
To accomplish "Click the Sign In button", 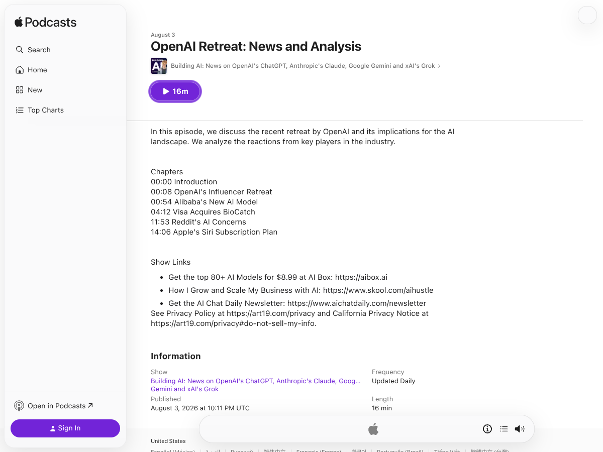I will tap(65, 428).
